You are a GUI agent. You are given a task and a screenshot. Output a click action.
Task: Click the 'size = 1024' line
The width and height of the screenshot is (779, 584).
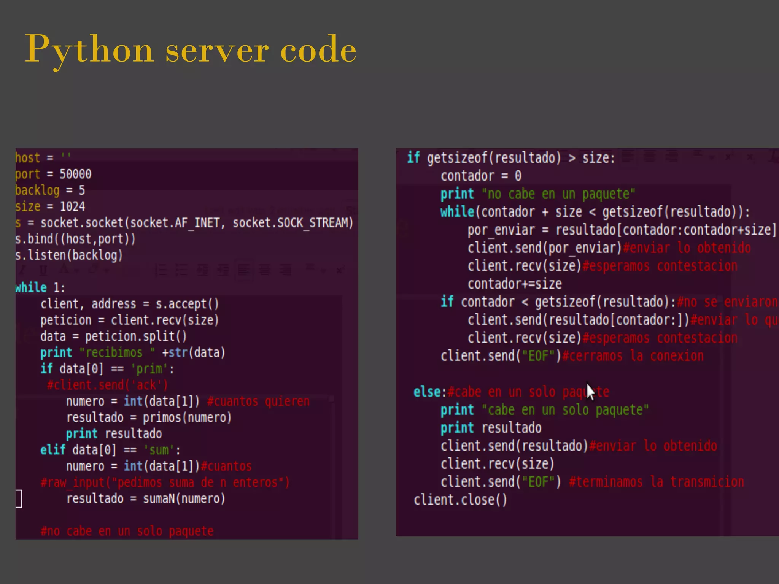tap(50, 206)
